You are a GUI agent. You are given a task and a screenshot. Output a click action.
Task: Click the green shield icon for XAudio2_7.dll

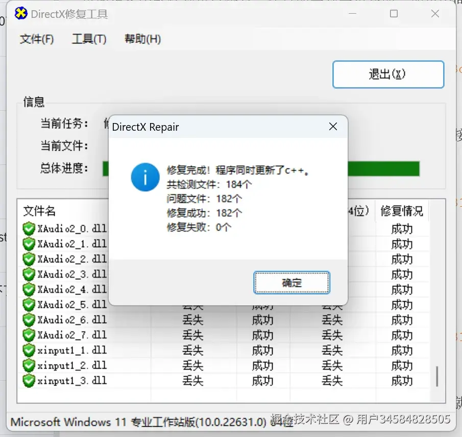click(x=29, y=335)
